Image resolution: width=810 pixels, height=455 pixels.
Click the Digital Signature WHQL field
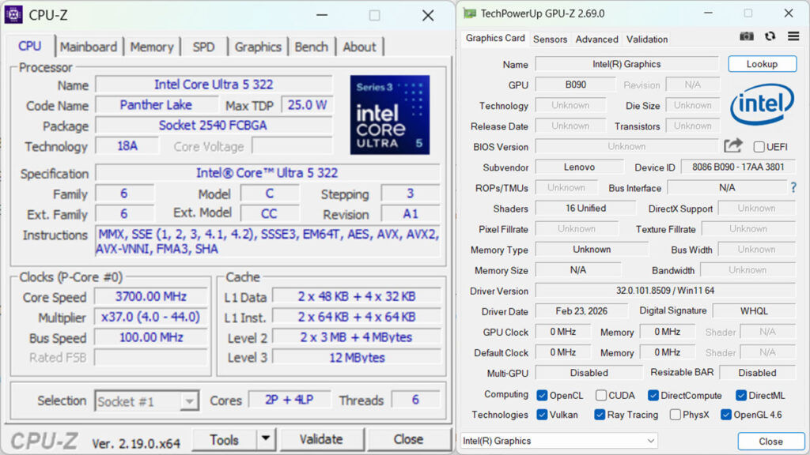754,311
